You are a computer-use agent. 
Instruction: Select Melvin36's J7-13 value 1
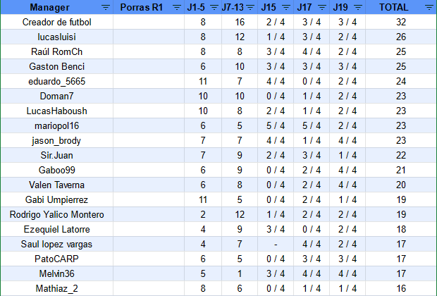[240, 273]
